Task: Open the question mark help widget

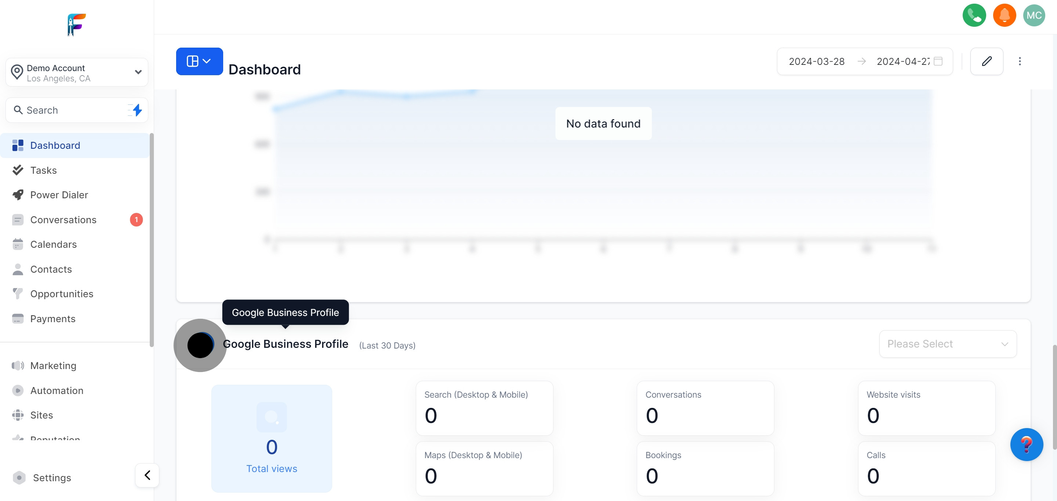Action: coord(1026,445)
